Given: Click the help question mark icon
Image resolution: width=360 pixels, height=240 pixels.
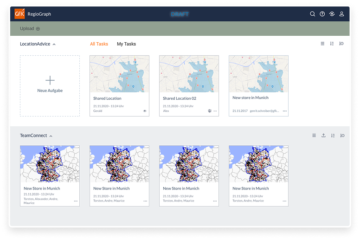Looking at the screenshot, I should click(322, 14).
